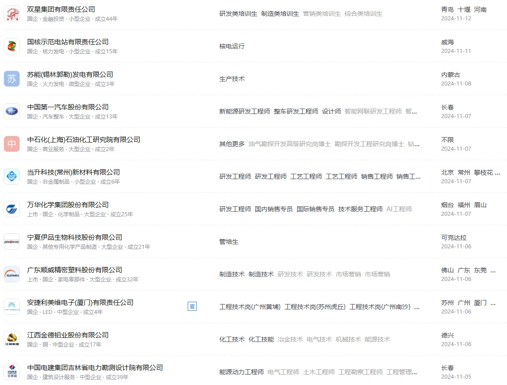Click the 安捷利美维电子 company logo
507x385 pixels.
tap(12, 307)
